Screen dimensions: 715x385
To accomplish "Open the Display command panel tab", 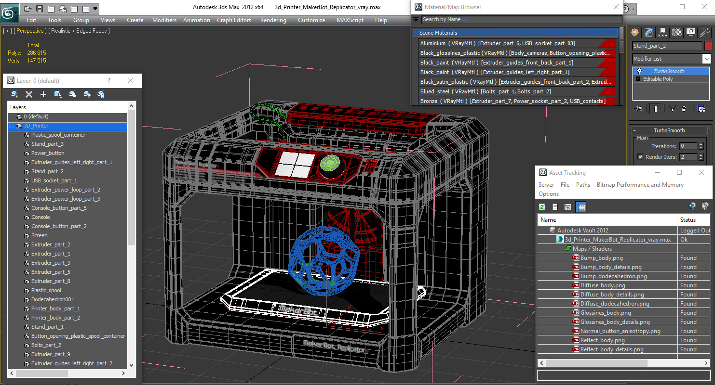I will tap(691, 32).
